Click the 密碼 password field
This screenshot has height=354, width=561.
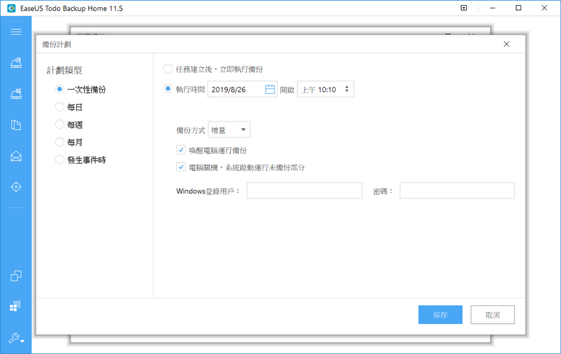[x=457, y=191]
